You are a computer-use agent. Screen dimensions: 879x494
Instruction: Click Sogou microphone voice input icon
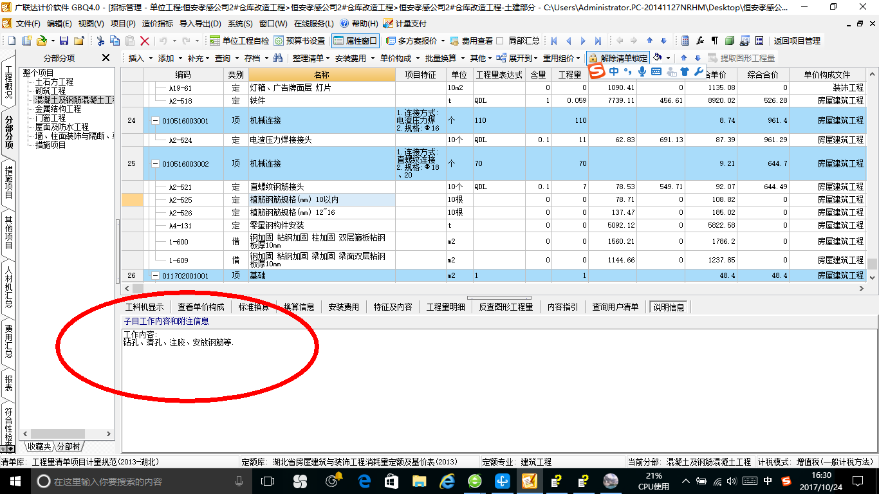point(642,71)
